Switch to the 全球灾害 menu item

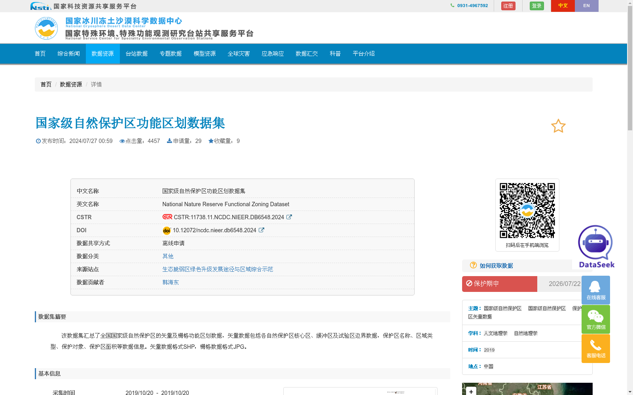click(x=239, y=54)
